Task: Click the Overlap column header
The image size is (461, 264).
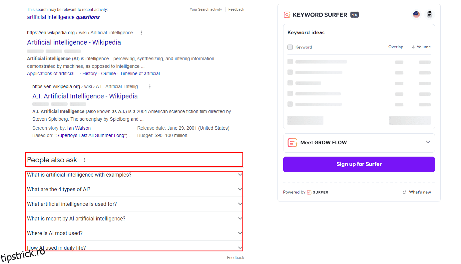Action: point(396,47)
